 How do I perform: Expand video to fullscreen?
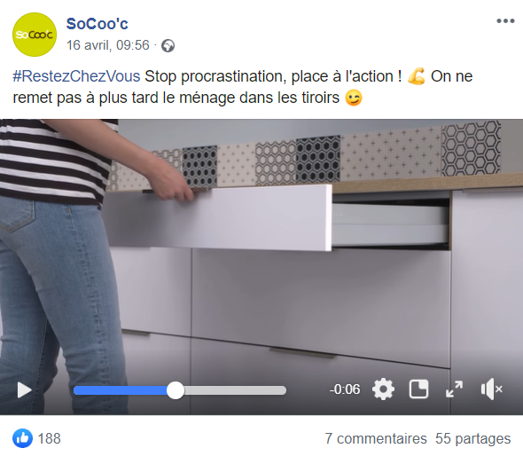pos(454,389)
